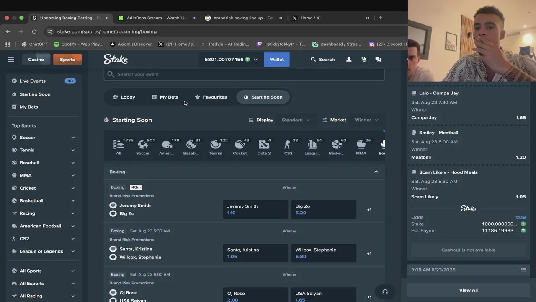Select the Starting Soon tab
Image resolution: width=536 pixels, height=302 pixels.
[x=263, y=97]
